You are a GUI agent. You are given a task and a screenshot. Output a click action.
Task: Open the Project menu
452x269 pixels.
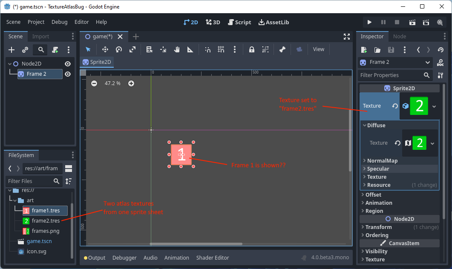pyautogui.click(x=36, y=22)
